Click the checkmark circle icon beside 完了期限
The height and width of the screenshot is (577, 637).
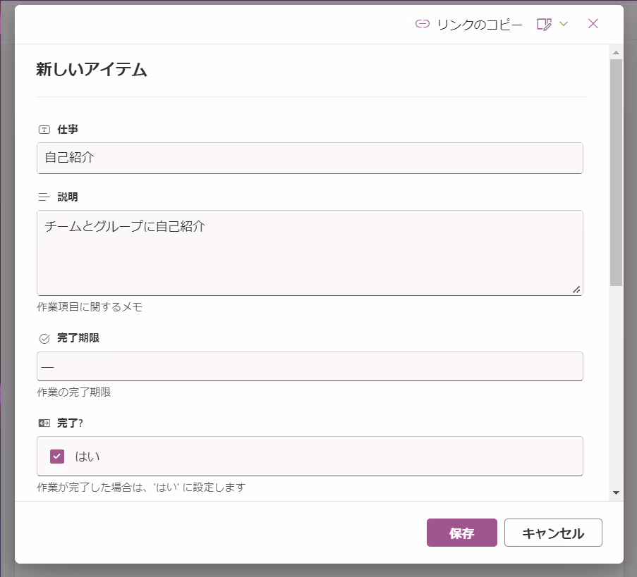point(44,338)
